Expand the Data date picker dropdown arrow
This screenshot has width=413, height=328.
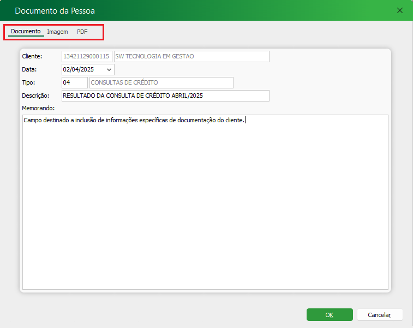[x=109, y=70]
